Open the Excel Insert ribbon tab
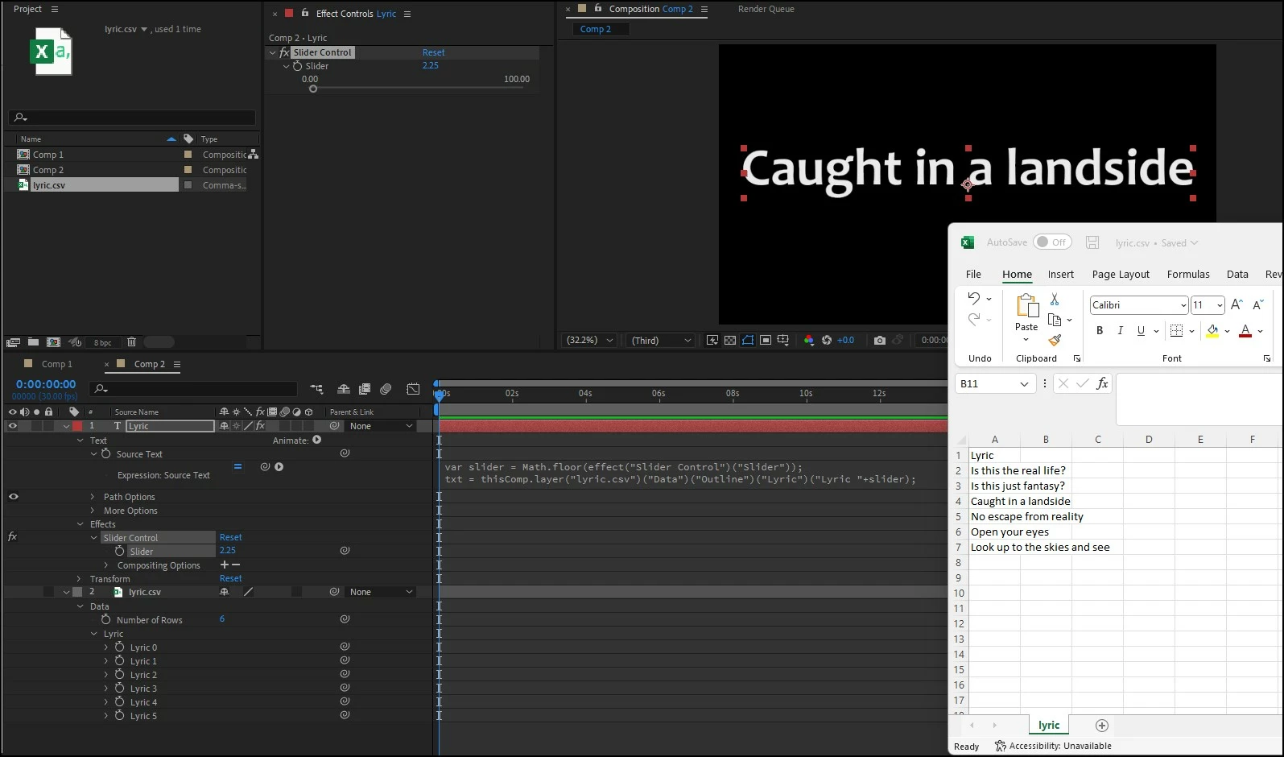Screen dimensions: 1284x757 tap(1061, 275)
